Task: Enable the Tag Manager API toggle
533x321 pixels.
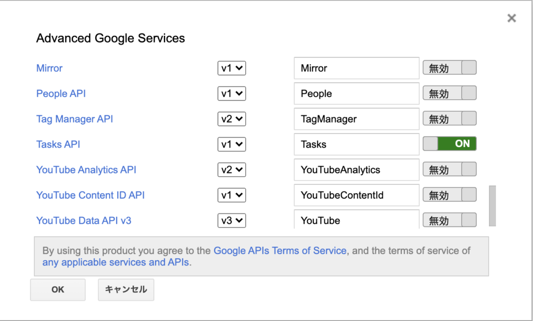Action: pos(449,118)
